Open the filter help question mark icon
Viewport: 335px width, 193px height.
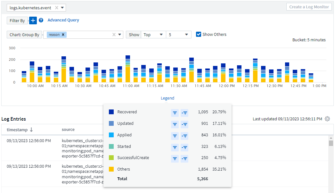41,20
